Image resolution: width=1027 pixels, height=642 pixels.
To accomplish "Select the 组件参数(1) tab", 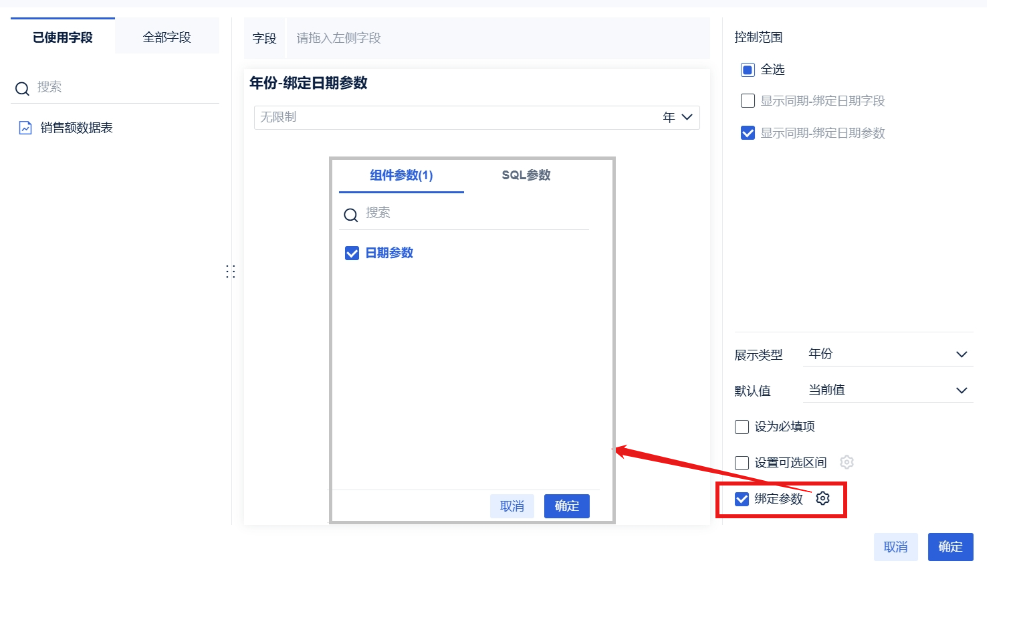I will pyautogui.click(x=401, y=175).
